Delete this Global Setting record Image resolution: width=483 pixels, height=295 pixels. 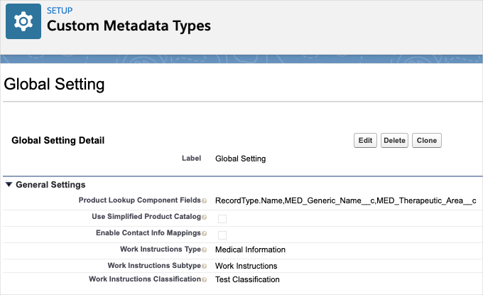click(394, 141)
